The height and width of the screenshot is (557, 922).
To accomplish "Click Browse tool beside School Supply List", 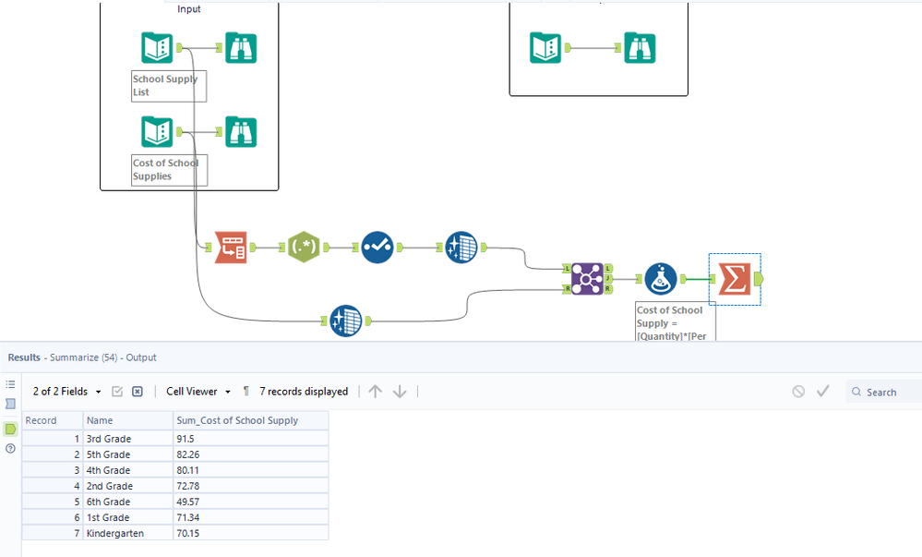I will tap(241, 48).
